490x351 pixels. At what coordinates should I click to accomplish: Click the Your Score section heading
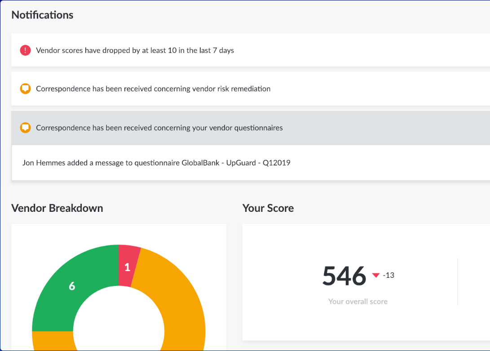pyautogui.click(x=268, y=208)
